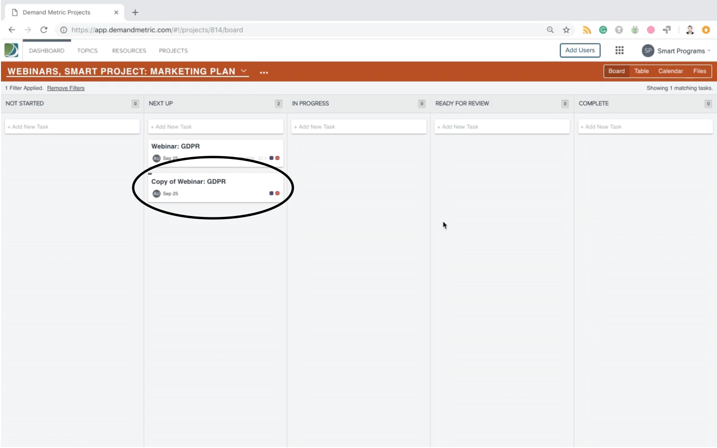Open a new browser tab

click(x=135, y=12)
